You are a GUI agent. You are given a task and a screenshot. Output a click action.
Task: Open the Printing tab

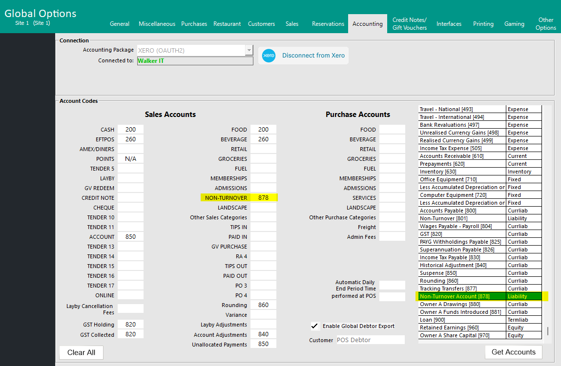coord(483,24)
